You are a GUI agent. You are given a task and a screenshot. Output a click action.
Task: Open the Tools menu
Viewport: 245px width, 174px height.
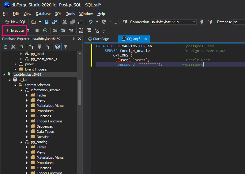point(70,14)
